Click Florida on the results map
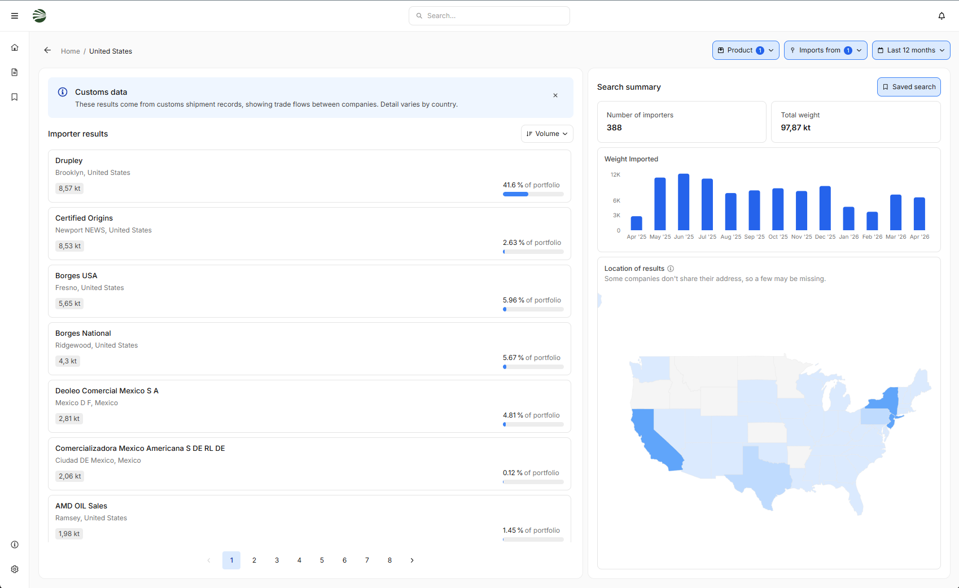 (x=855, y=497)
